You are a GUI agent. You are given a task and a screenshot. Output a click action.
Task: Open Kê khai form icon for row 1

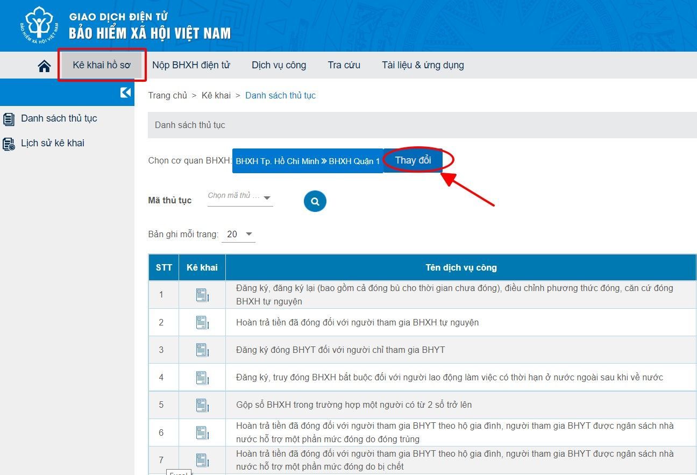point(202,295)
